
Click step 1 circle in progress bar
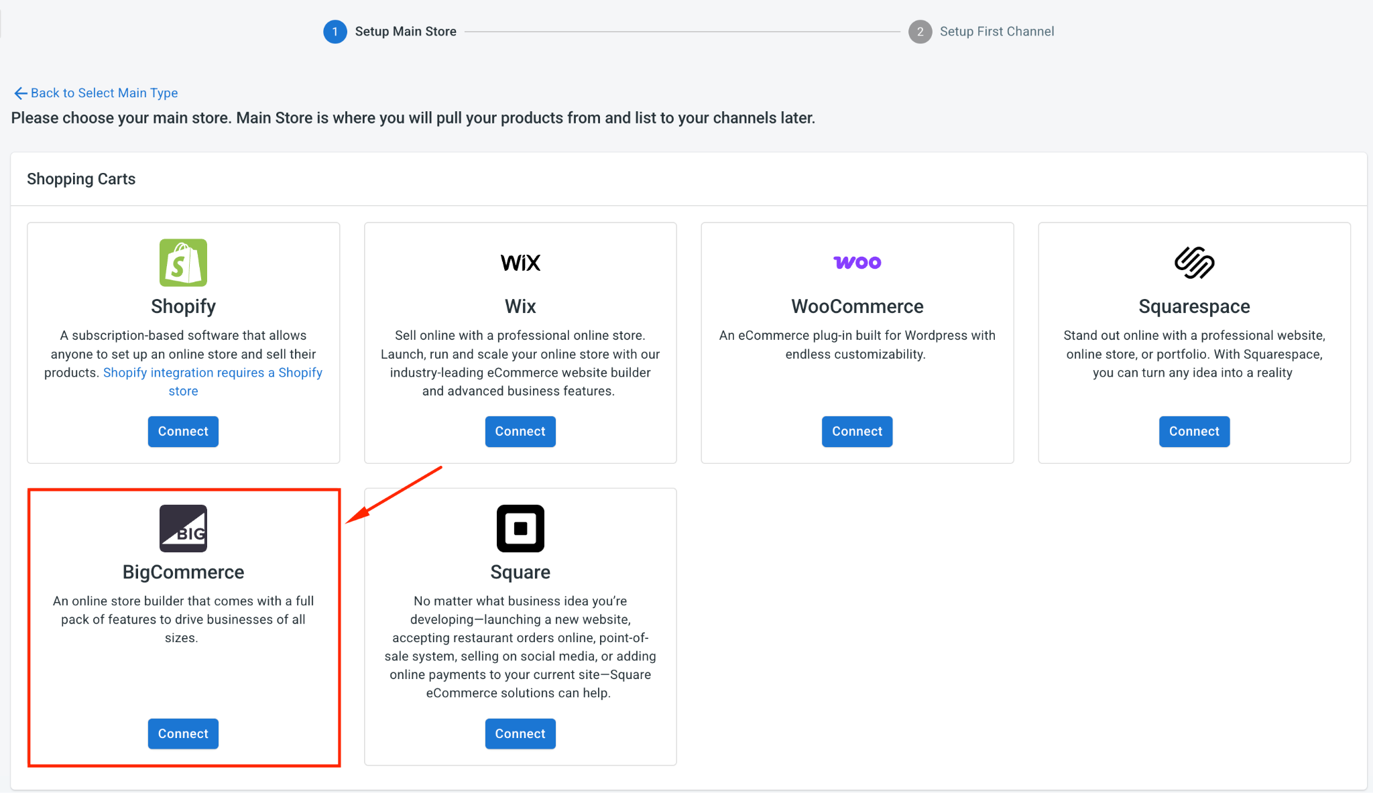[x=335, y=32]
